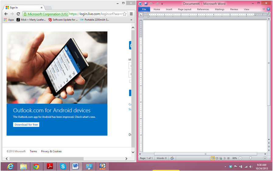Click the Outlook Android phone promo image

click(x=57, y=68)
